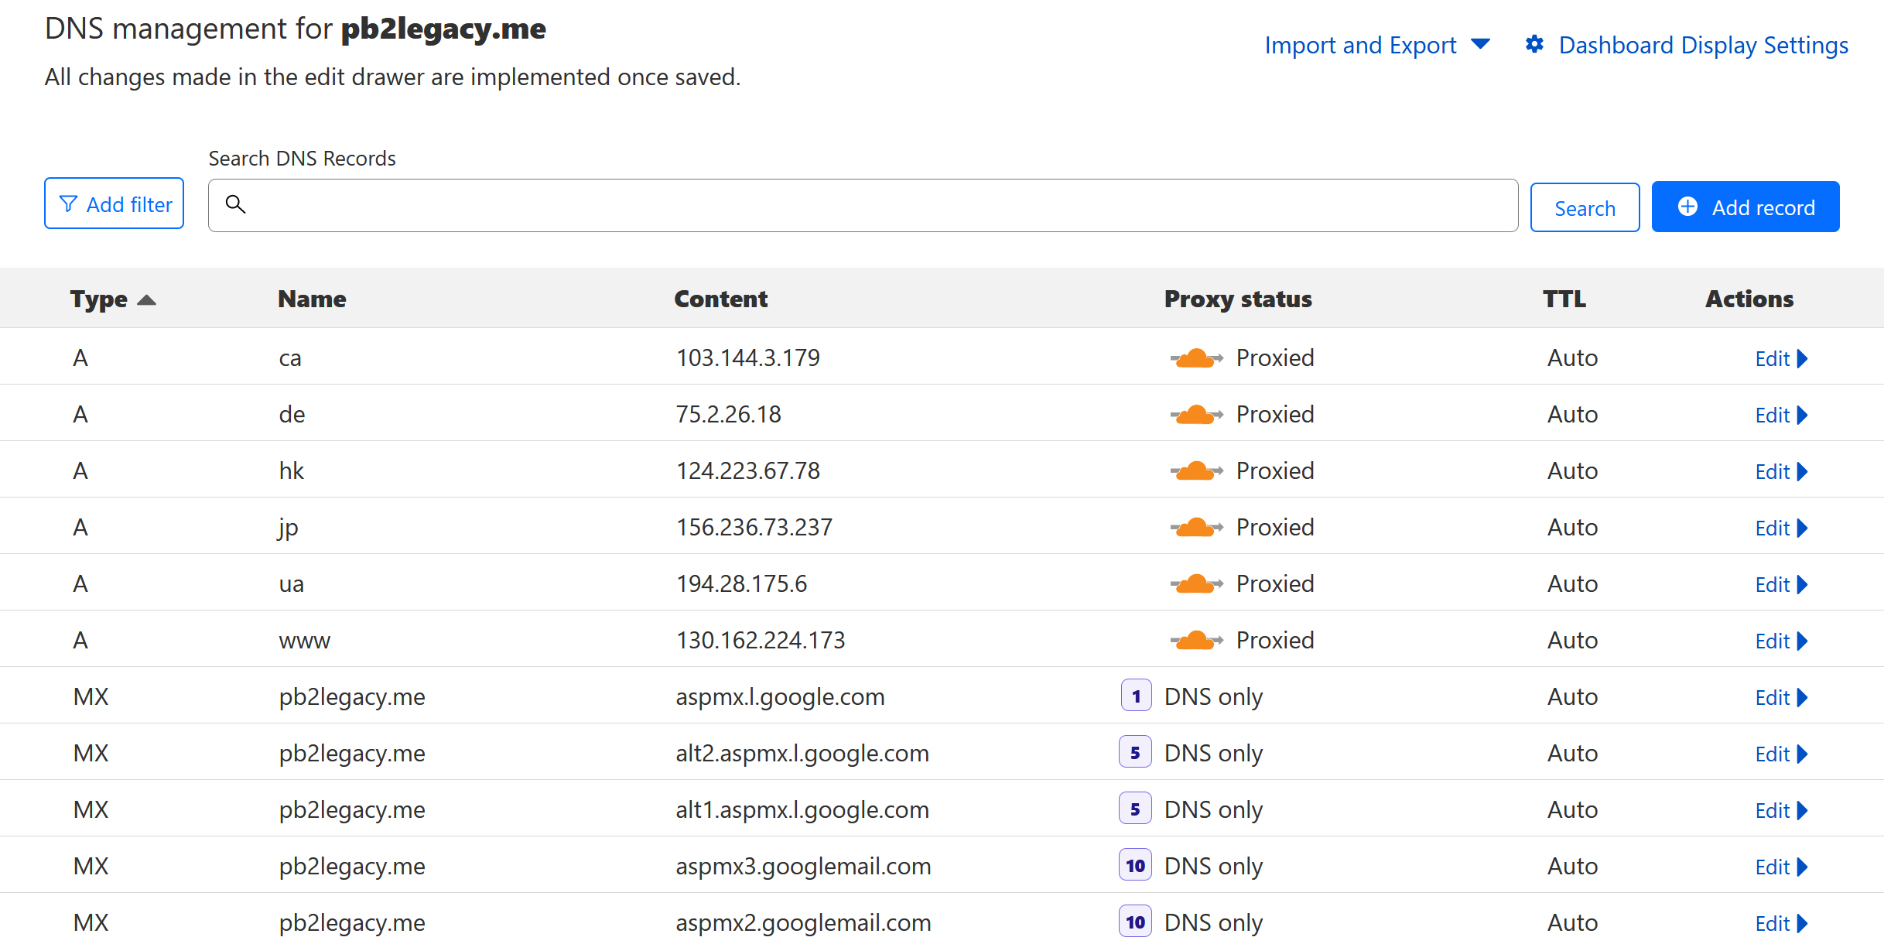
Task: Click the gear icon for Dashboard Display Settings
Action: click(x=1534, y=45)
